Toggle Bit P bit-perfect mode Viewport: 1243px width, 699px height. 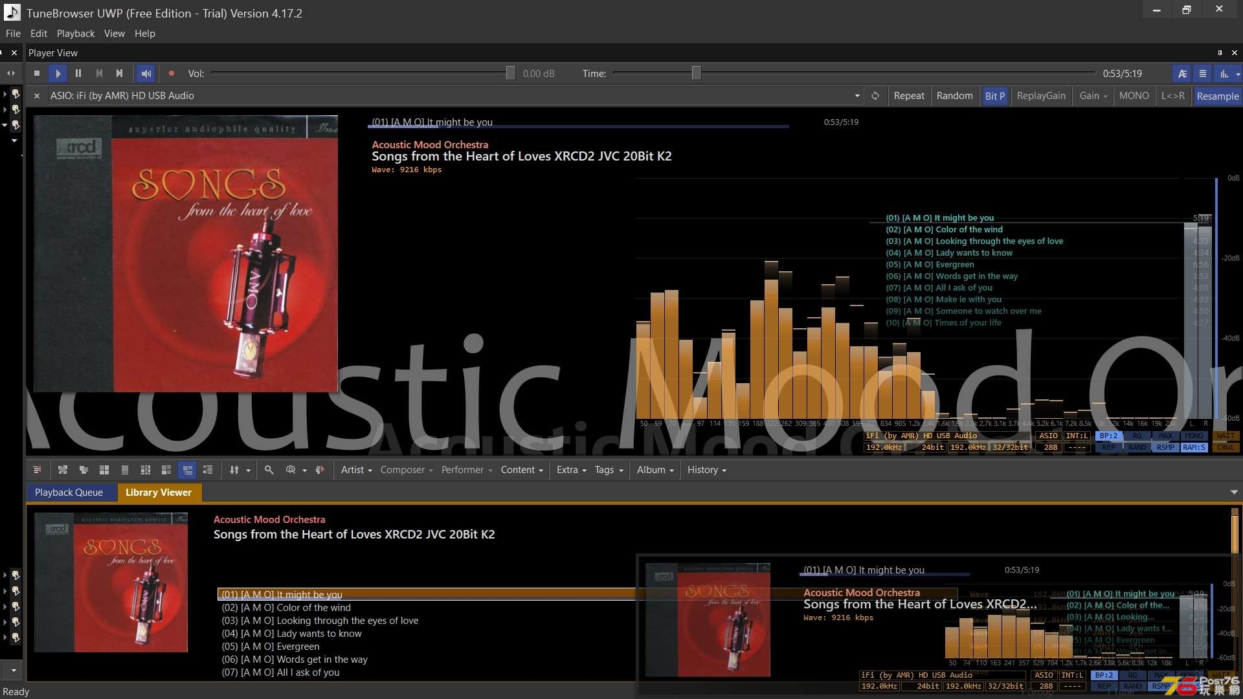point(994,96)
